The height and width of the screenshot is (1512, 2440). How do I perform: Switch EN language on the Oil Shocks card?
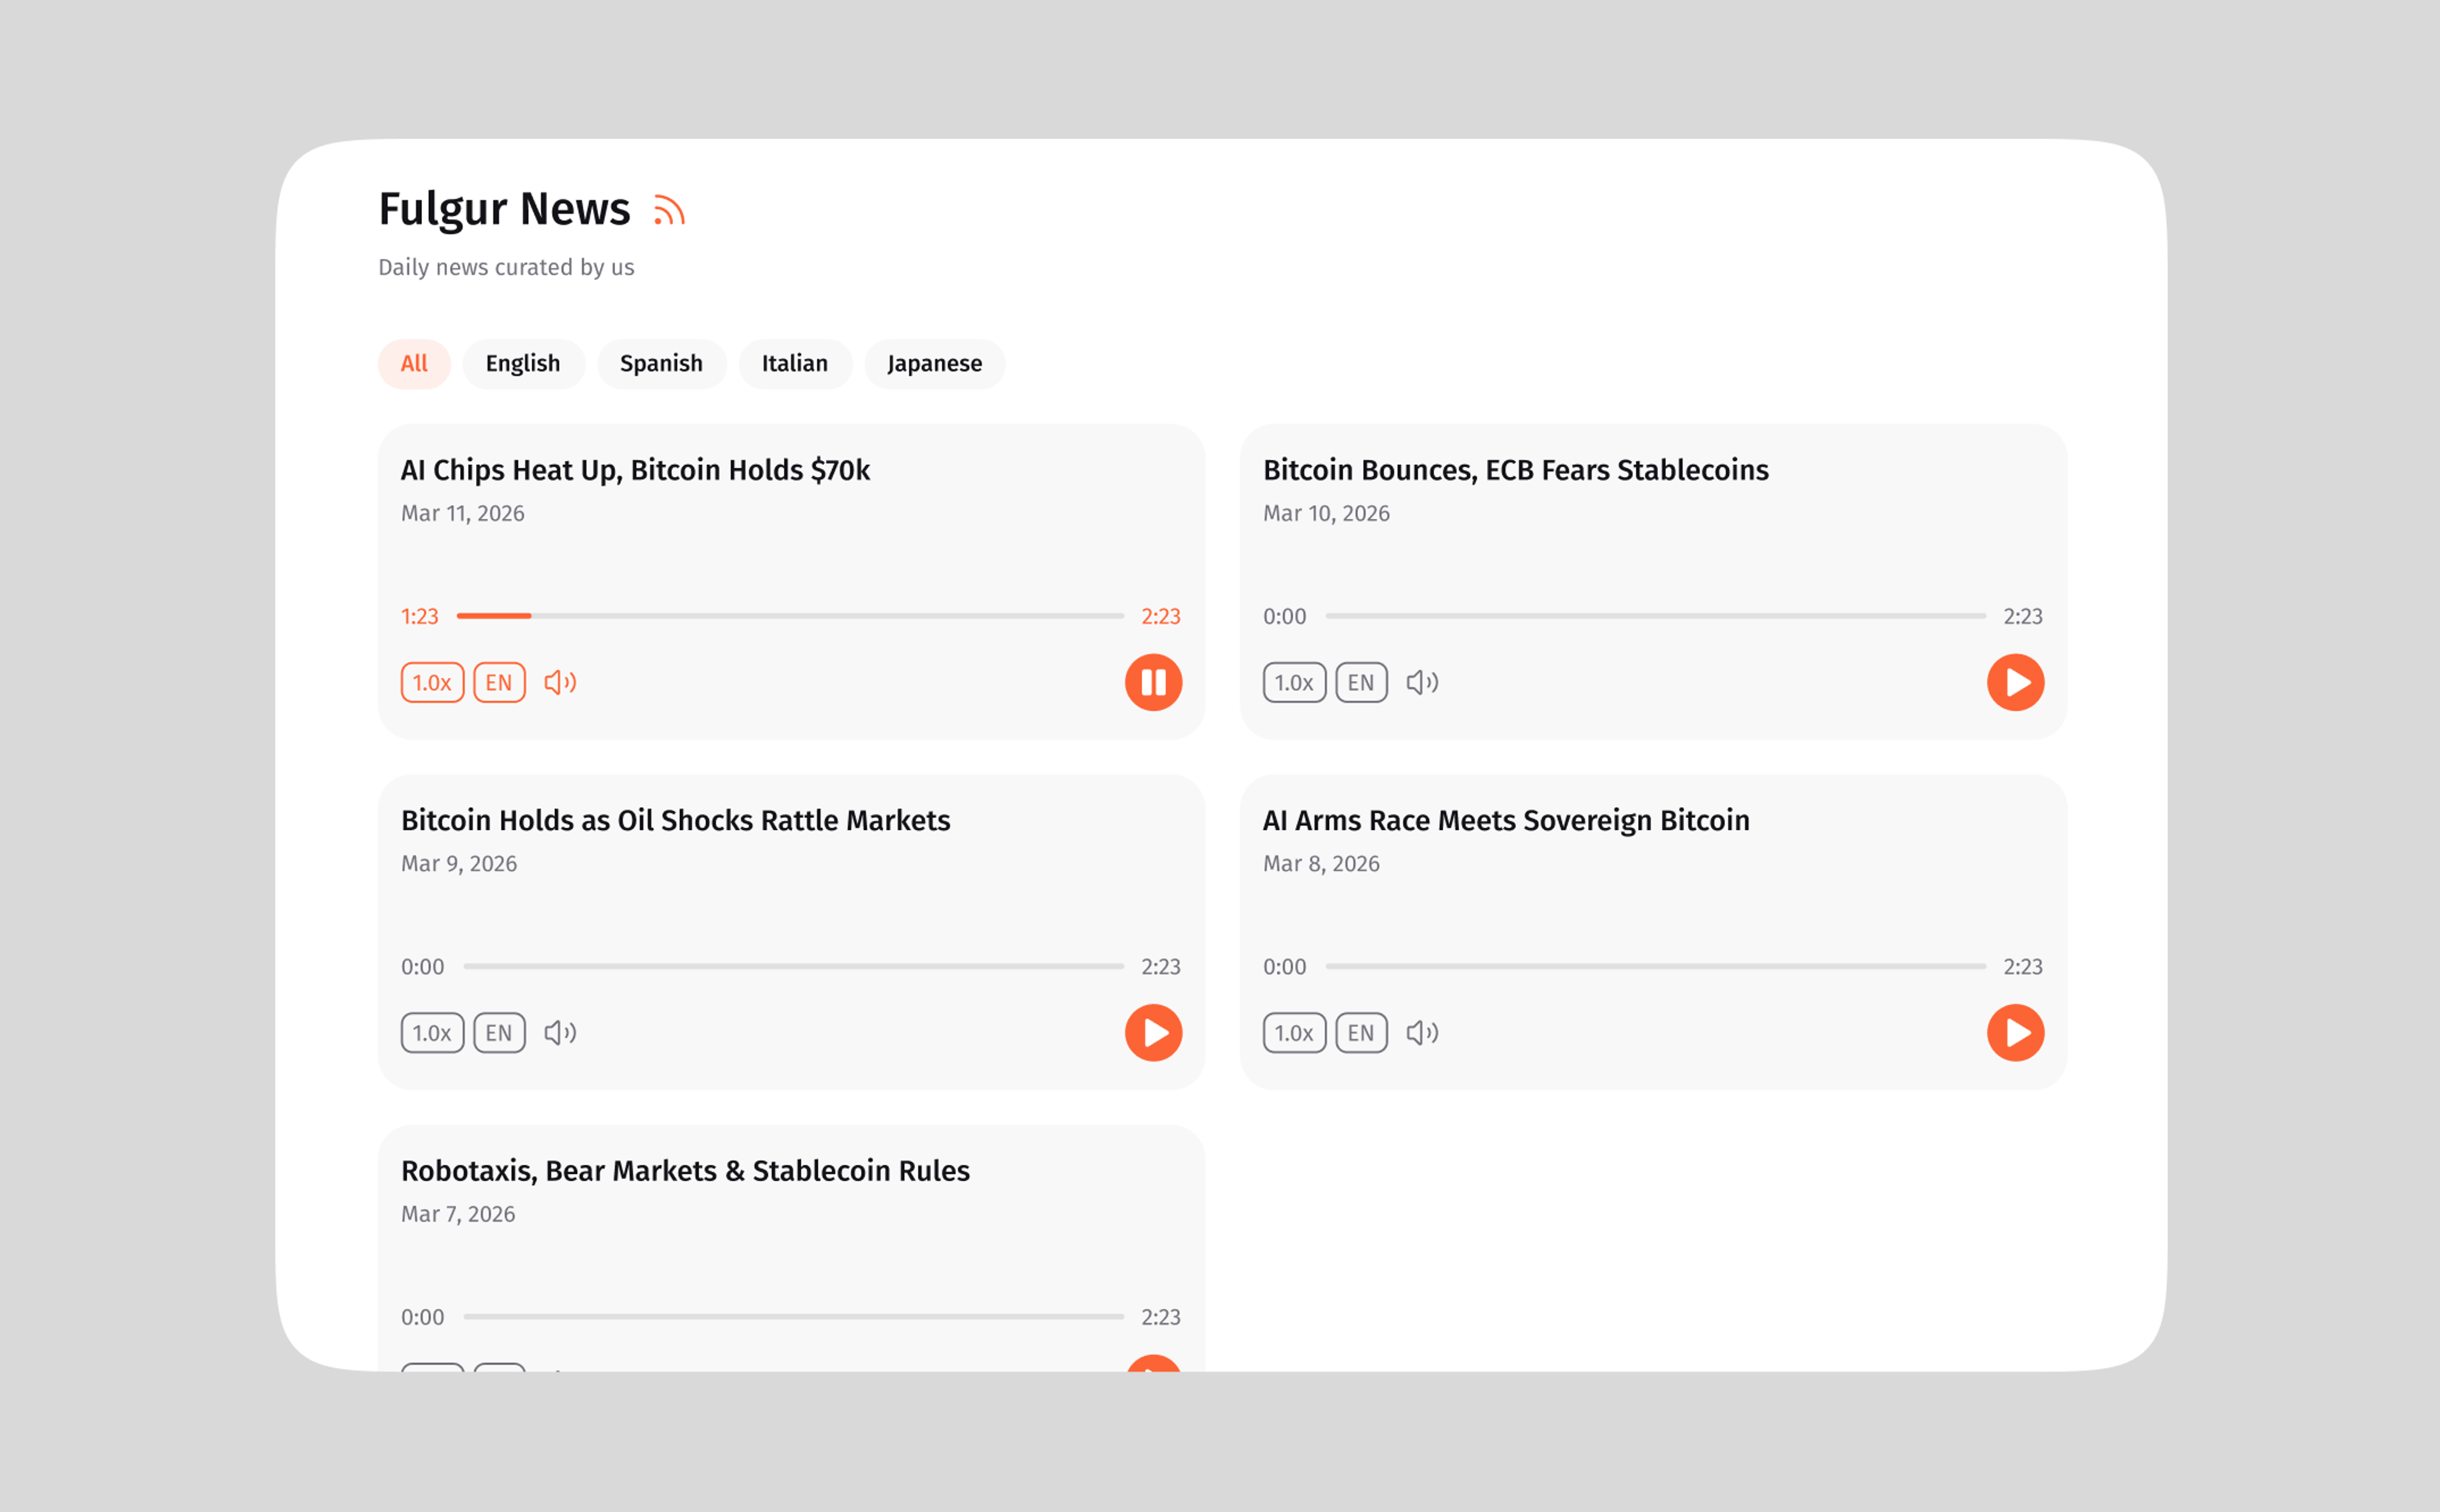(x=499, y=1032)
